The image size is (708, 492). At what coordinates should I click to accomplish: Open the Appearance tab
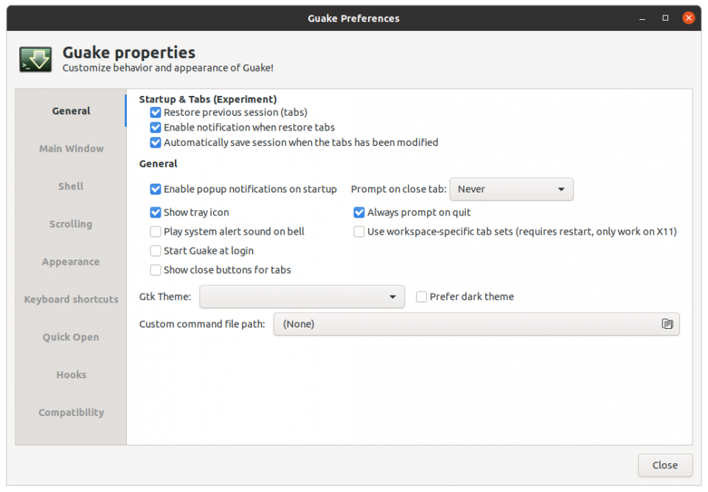pos(71,262)
